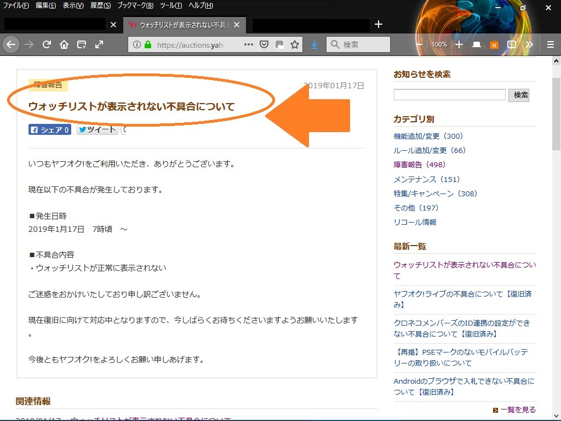Click the text 2019年1月17日 7時頃 ～

click(78, 229)
